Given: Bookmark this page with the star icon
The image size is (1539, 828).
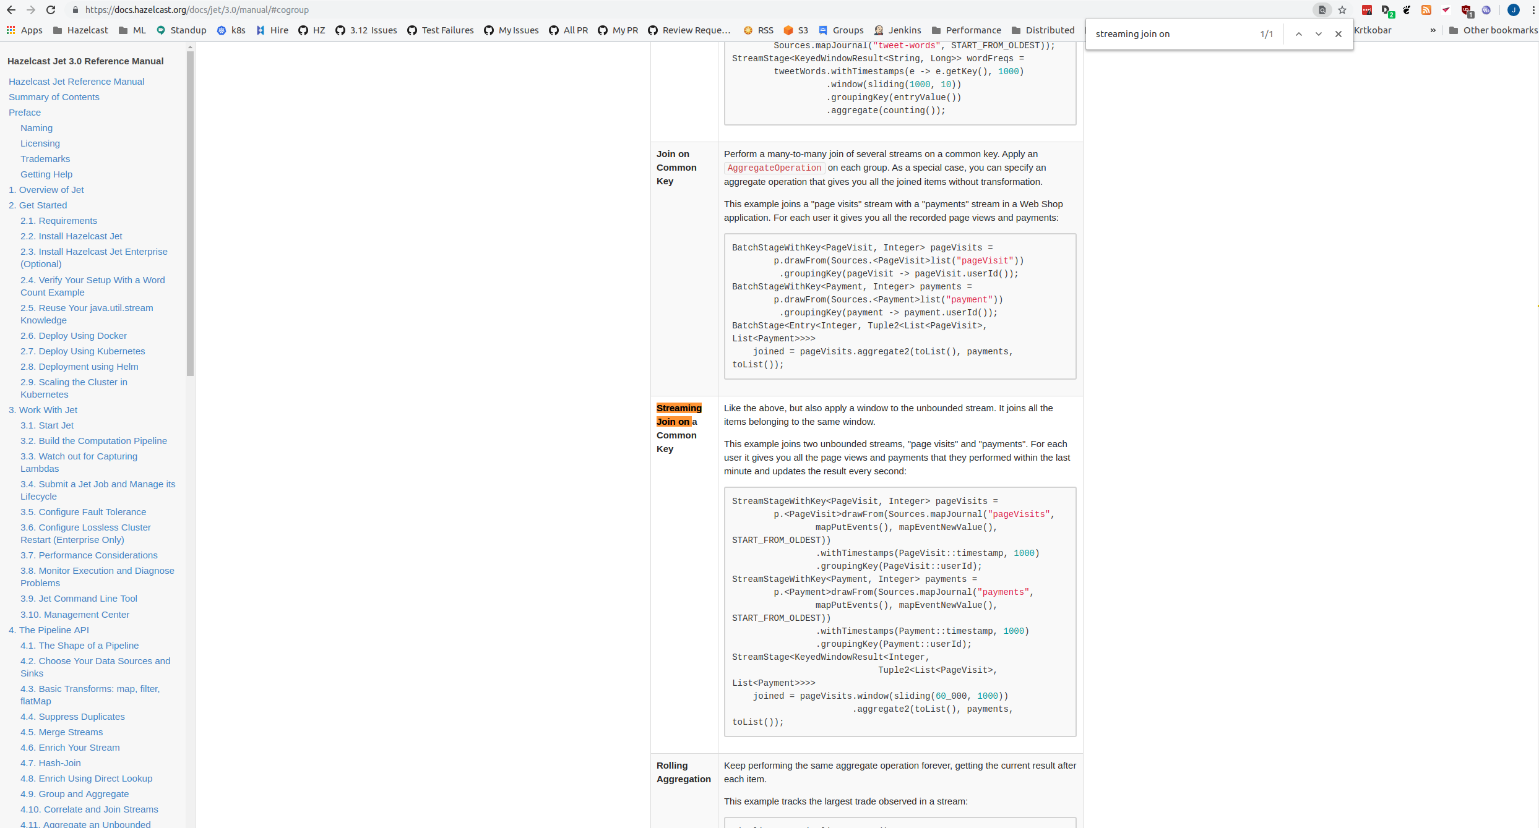Looking at the screenshot, I should (1342, 10).
